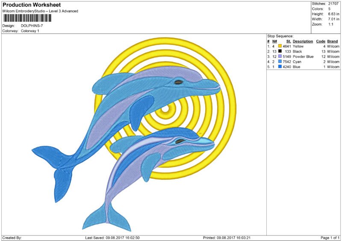Click the 'Blue' description in row 5
The image size is (342, 241).
tap(296, 67)
